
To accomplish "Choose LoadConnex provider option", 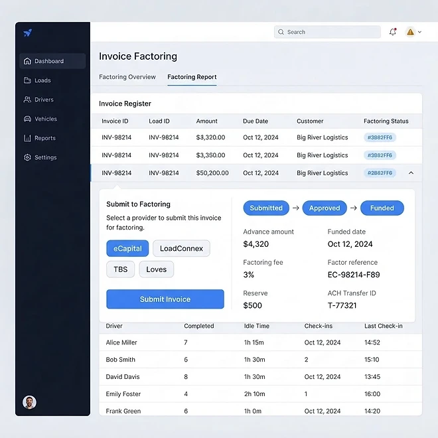I will coord(181,248).
